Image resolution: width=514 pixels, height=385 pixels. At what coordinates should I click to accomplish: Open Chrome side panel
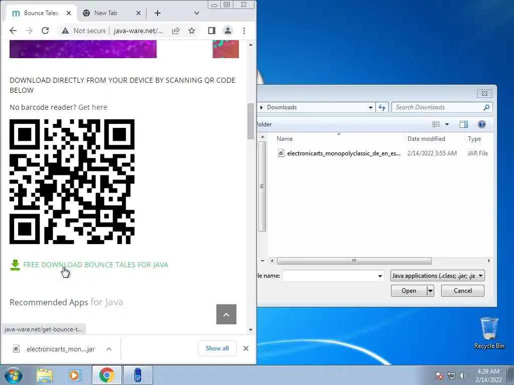click(212, 31)
